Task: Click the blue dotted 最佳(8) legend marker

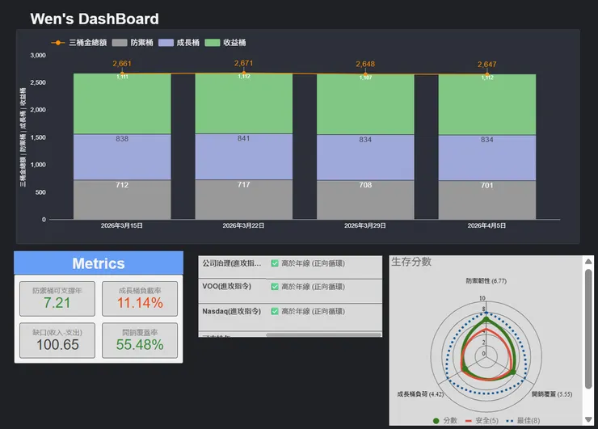Action: tap(510, 421)
